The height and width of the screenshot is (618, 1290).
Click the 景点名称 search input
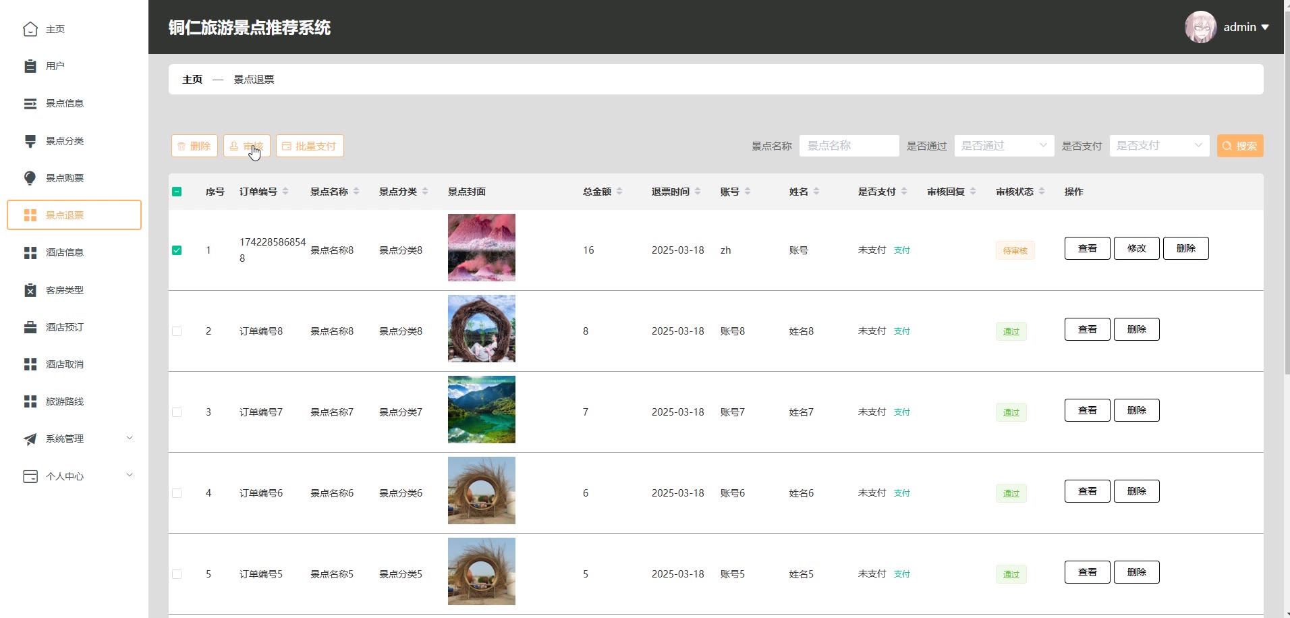click(x=849, y=146)
